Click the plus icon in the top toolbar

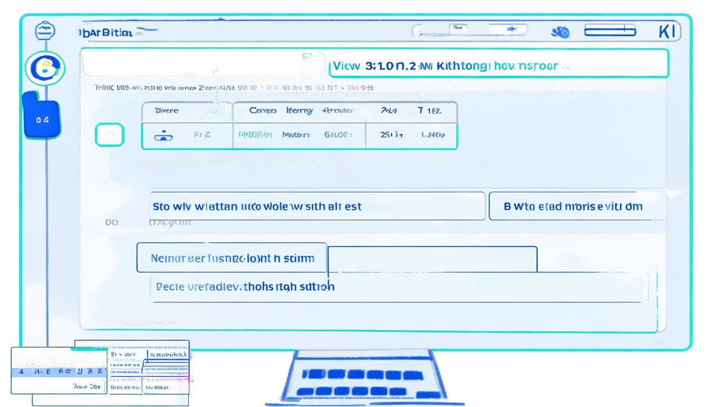511,30
